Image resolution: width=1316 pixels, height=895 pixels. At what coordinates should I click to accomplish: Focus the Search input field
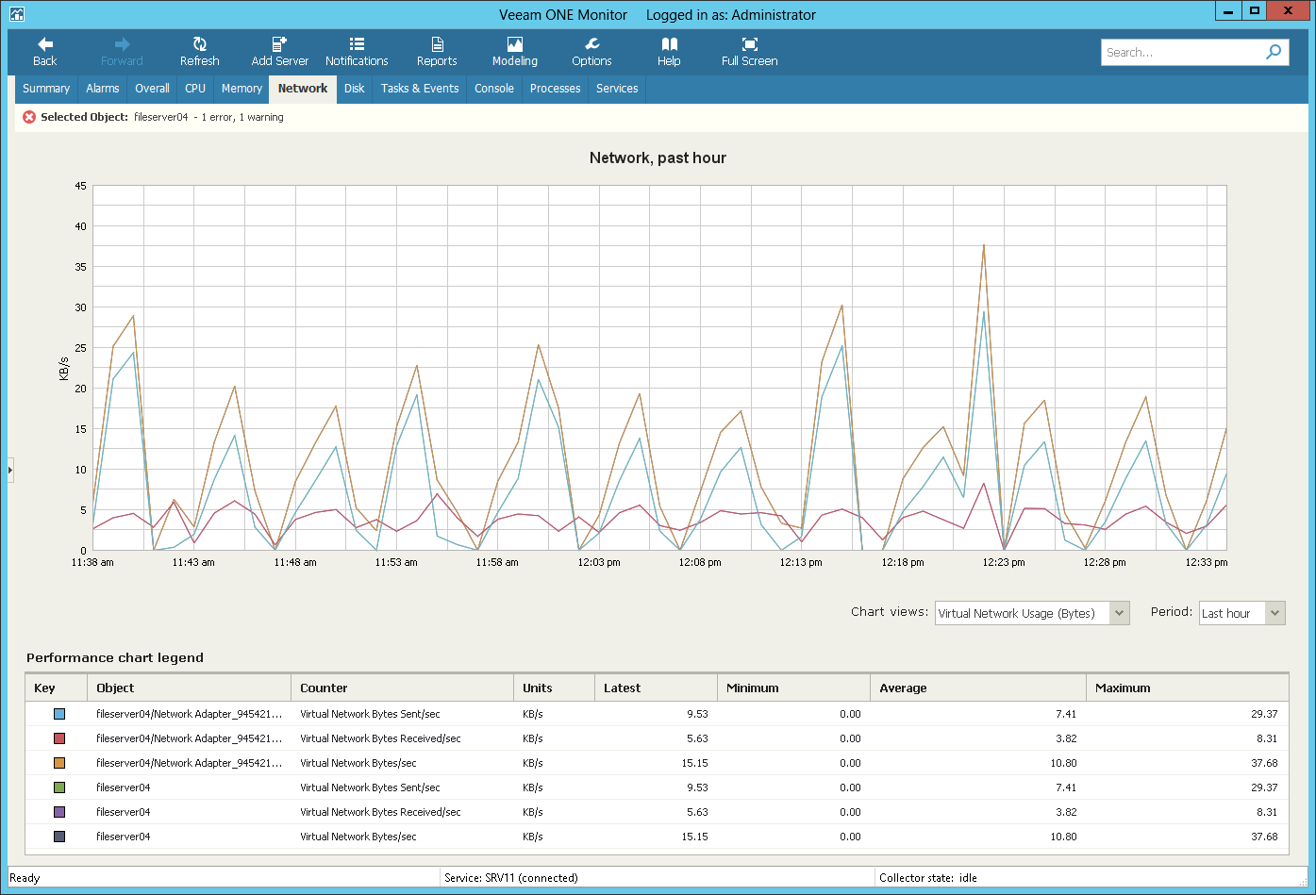(1183, 52)
